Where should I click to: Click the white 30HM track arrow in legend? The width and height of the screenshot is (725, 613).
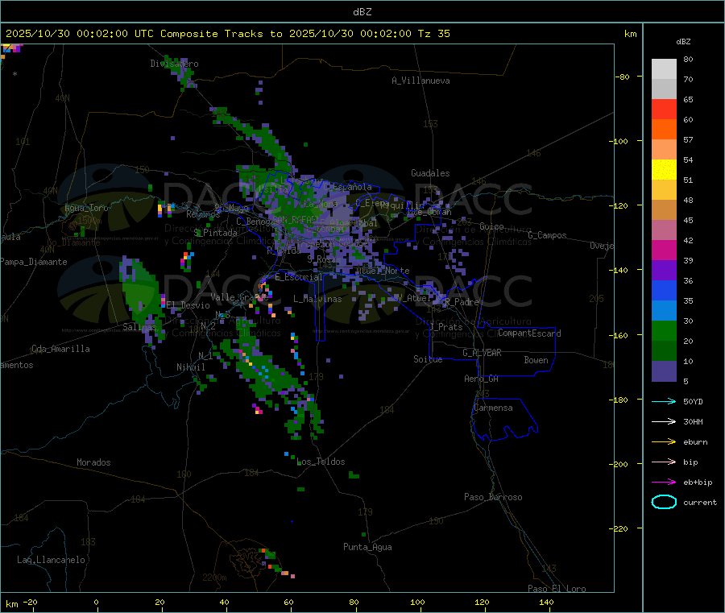tap(664, 421)
